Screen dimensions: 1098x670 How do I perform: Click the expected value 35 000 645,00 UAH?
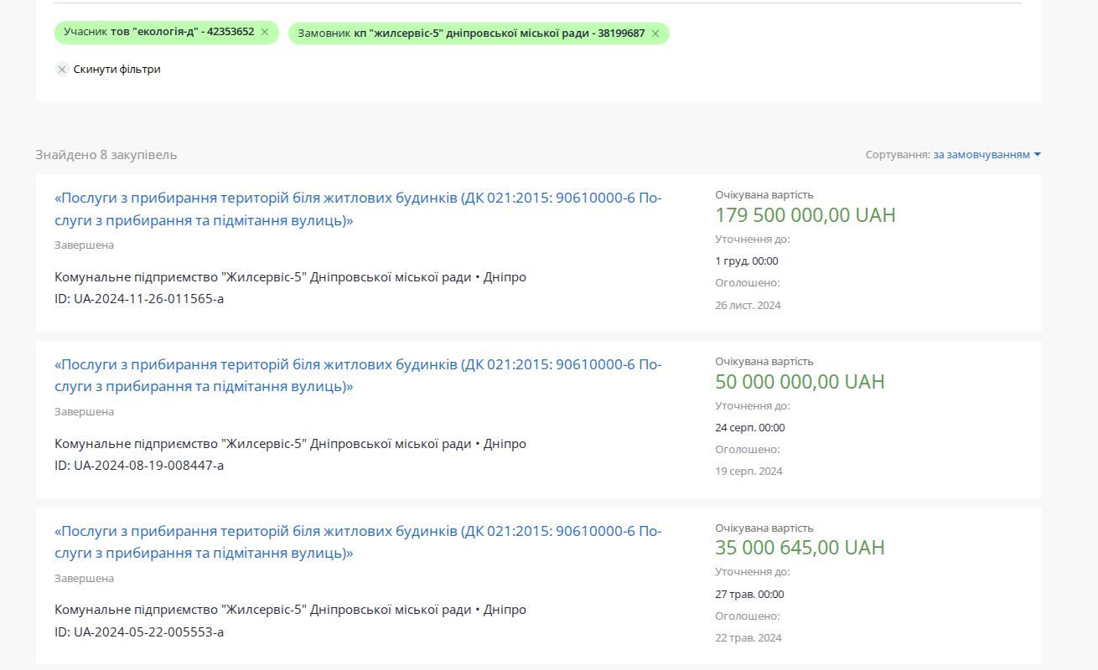800,548
